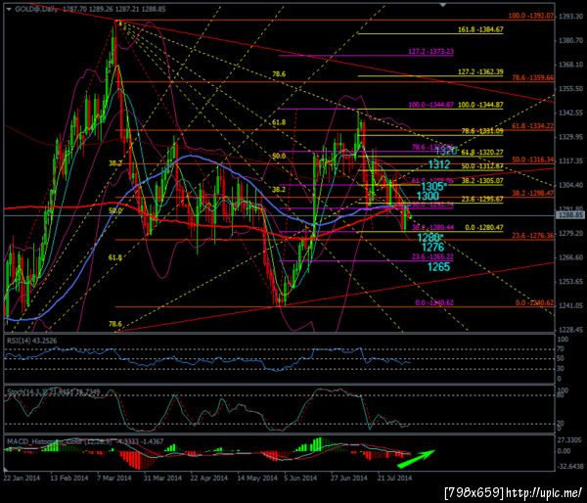This screenshot has height=503, width=587.
Task: Click the 1304.40 price axis value
Action: [570, 185]
